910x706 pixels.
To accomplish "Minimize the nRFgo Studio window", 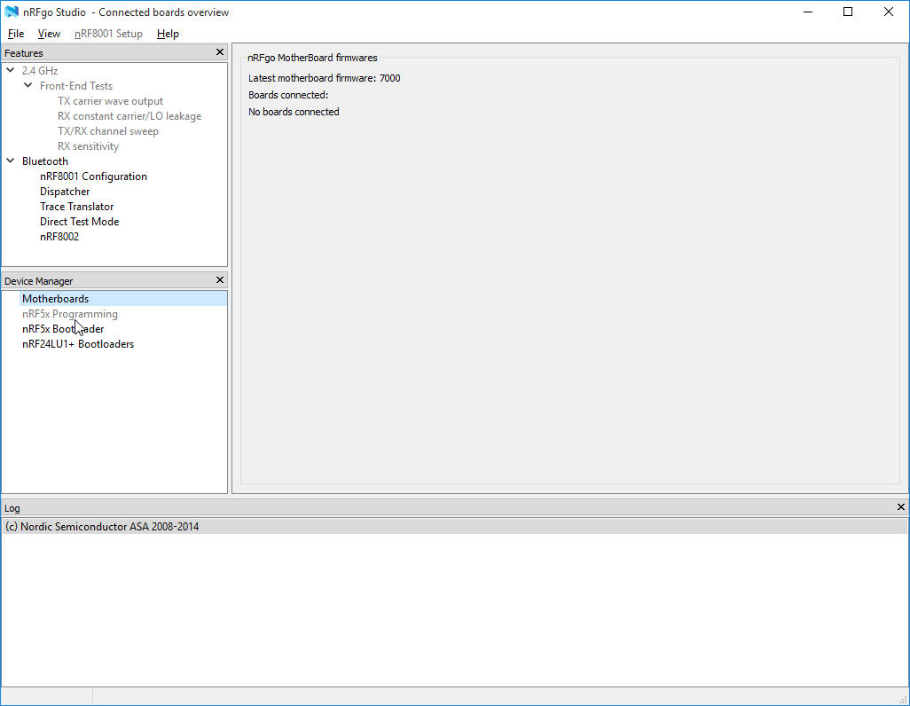I will 808,12.
